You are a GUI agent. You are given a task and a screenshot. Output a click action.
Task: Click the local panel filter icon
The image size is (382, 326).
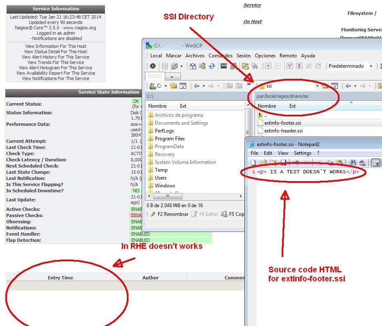(183, 86)
